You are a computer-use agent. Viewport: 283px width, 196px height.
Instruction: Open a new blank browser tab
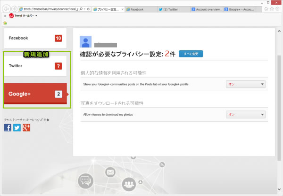(259, 9)
